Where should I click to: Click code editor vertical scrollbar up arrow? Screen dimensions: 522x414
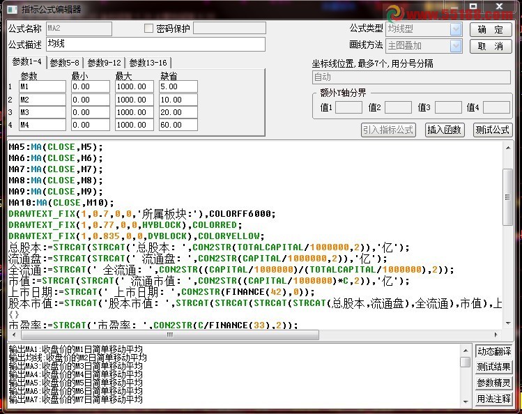point(507,147)
